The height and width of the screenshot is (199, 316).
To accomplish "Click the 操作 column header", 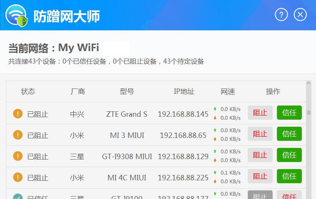I will pos(273,91).
